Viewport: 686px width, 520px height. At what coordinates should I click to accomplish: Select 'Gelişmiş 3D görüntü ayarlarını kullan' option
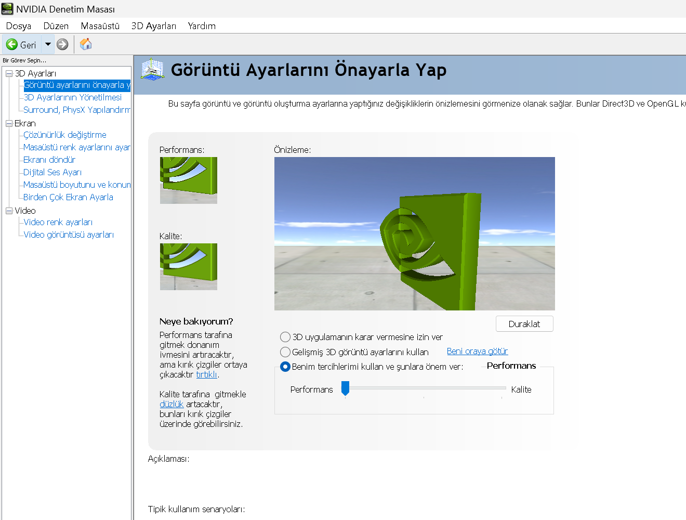(285, 352)
